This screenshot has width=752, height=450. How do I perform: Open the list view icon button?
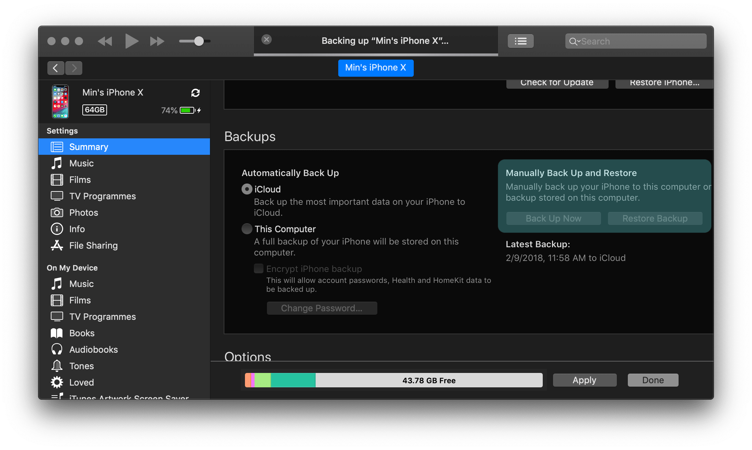click(x=520, y=41)
